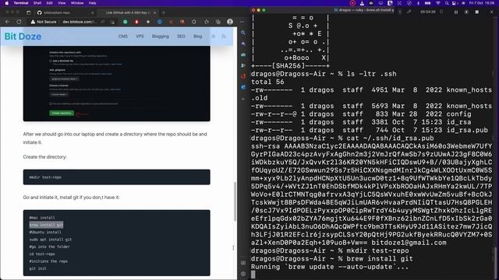Open the browser collections icon
This screenshot has width=499, height=280.
pos(218,22)
